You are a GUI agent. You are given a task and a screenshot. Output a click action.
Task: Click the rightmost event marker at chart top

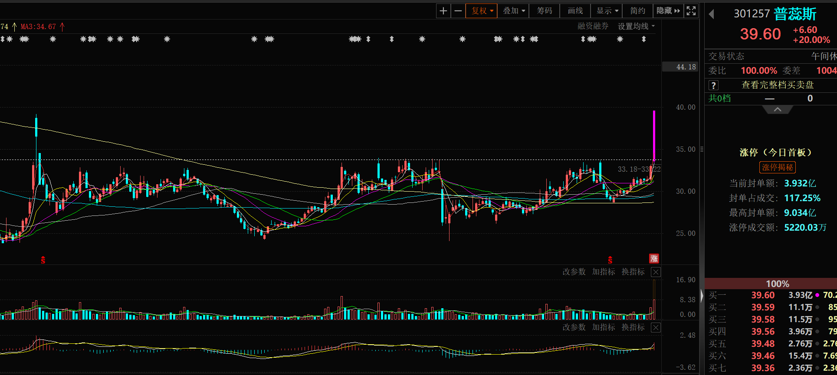point(644,39)
